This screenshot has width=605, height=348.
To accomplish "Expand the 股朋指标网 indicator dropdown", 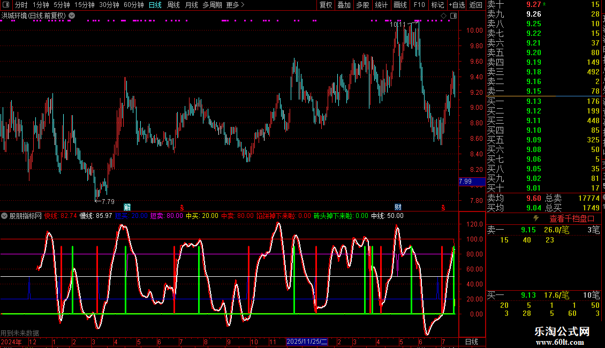I will [x=4, y=216].
